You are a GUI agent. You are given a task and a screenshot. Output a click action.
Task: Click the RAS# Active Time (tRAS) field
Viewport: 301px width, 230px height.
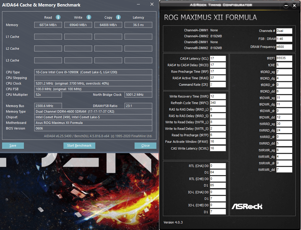[x=218, y=78]
